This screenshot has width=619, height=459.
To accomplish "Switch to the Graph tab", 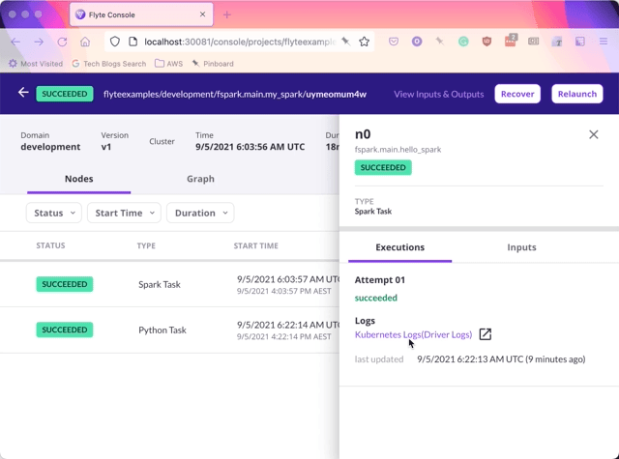I will [200, 179].
